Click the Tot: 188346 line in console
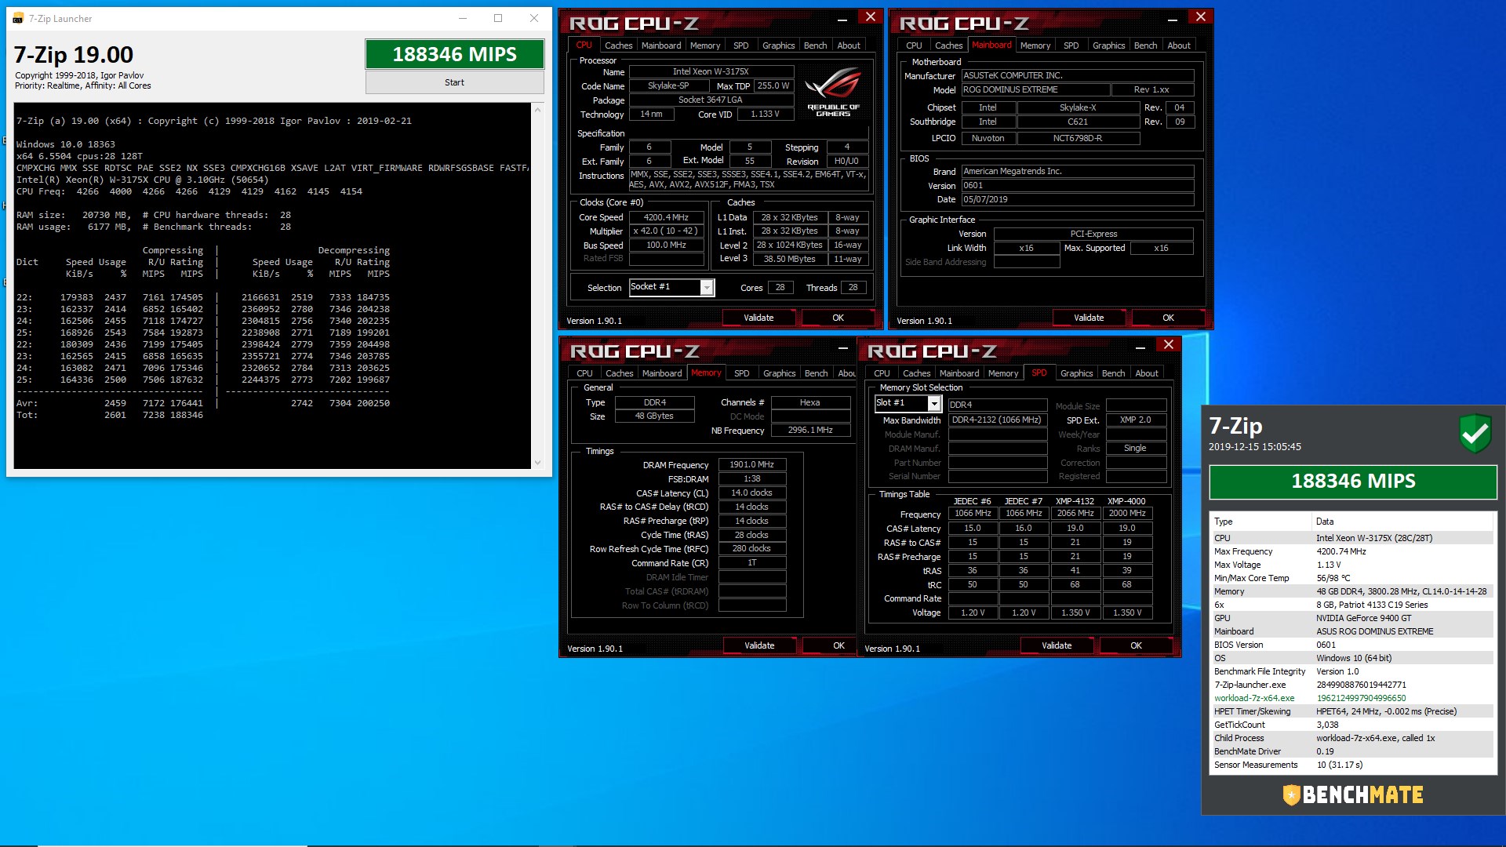 click(x=110, y=415)
